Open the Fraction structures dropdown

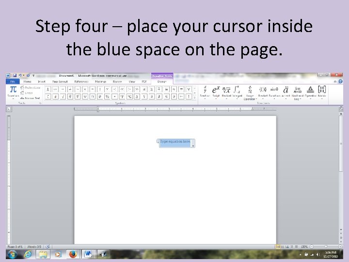[205, 93]
